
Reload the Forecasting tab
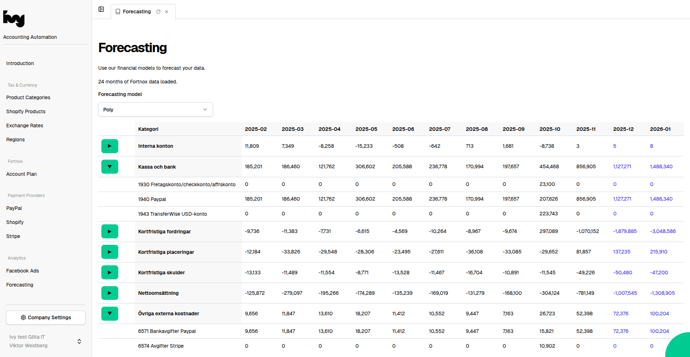coord(158,12)
